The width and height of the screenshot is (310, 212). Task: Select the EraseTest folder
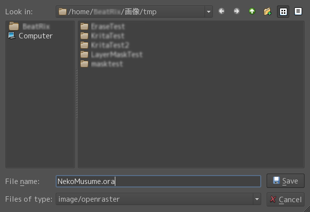(107, 27)
